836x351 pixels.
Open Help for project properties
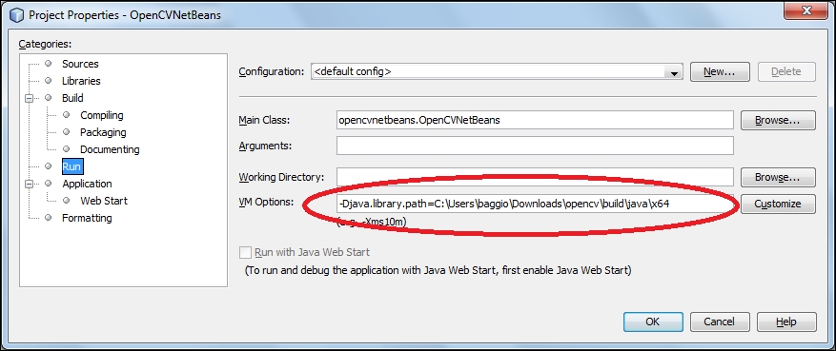[x=786, y=322]
